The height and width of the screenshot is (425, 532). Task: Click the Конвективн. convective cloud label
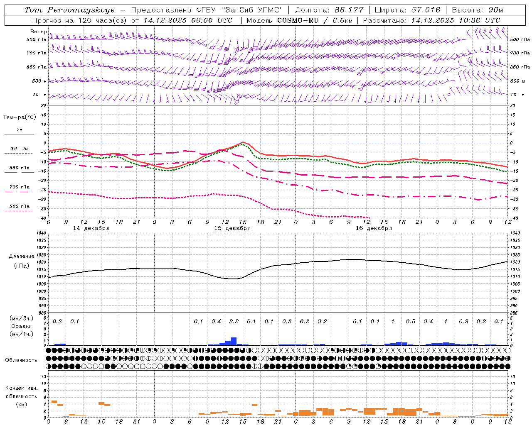(x=21, y=388)
